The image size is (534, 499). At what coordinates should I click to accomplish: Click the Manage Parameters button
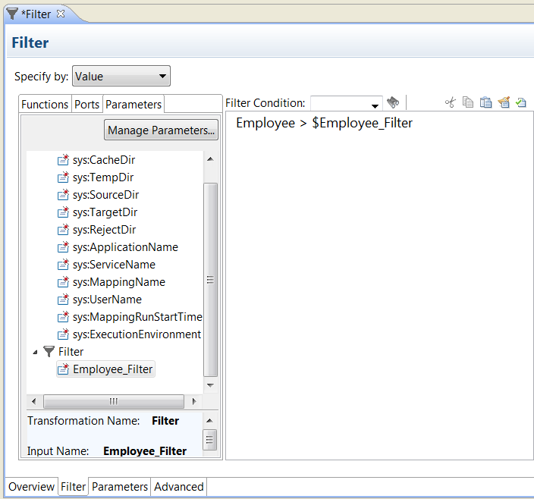pyautogui.click(x=162, y=130)
